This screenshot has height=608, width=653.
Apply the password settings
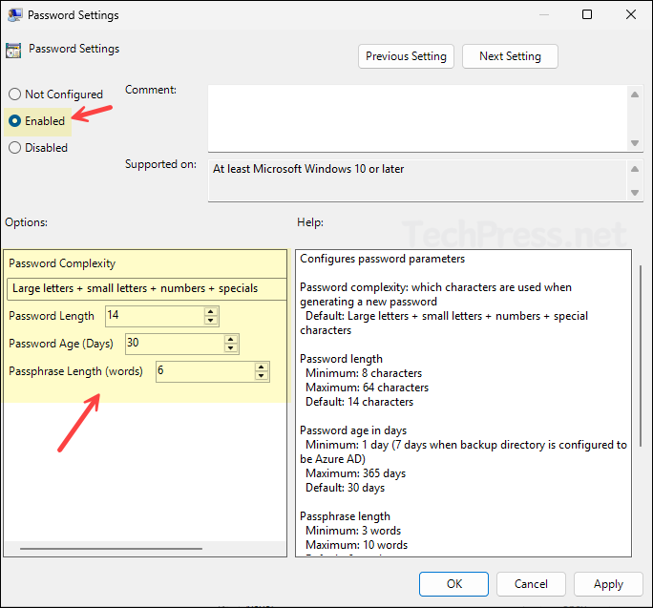pyautogui.click(x=608, y=584)
